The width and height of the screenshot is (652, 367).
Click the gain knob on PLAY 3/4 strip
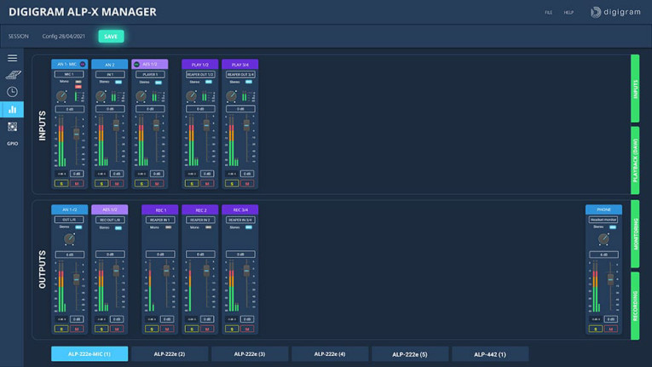(231, 96)
